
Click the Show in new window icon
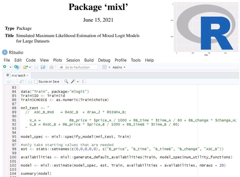coord(22,82)
